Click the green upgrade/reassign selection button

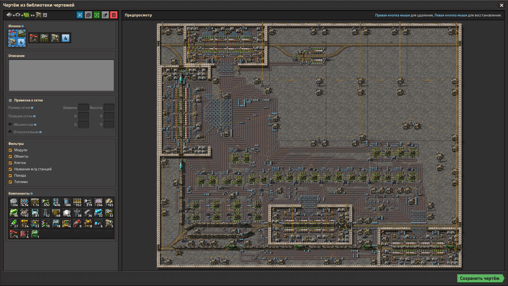(97, 15)
